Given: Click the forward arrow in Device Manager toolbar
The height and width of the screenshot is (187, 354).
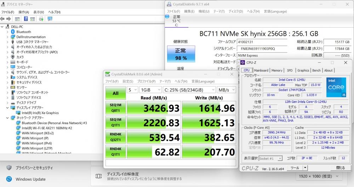Looking at the screenshot, I should click(x=8, y=19).
